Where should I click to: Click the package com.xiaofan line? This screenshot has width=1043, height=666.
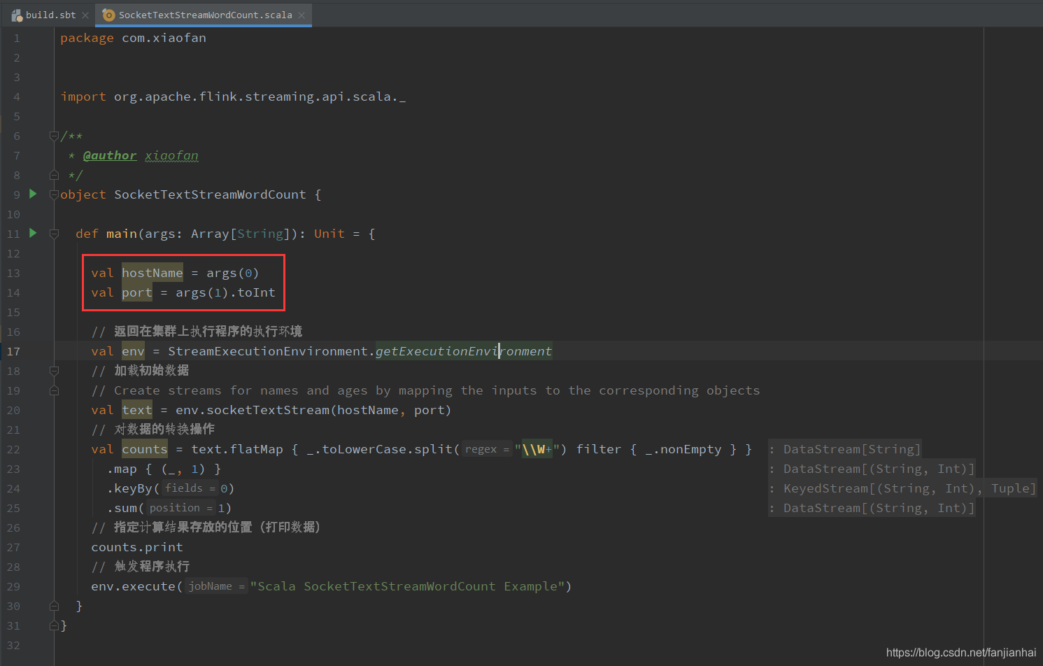click(133, 38)
